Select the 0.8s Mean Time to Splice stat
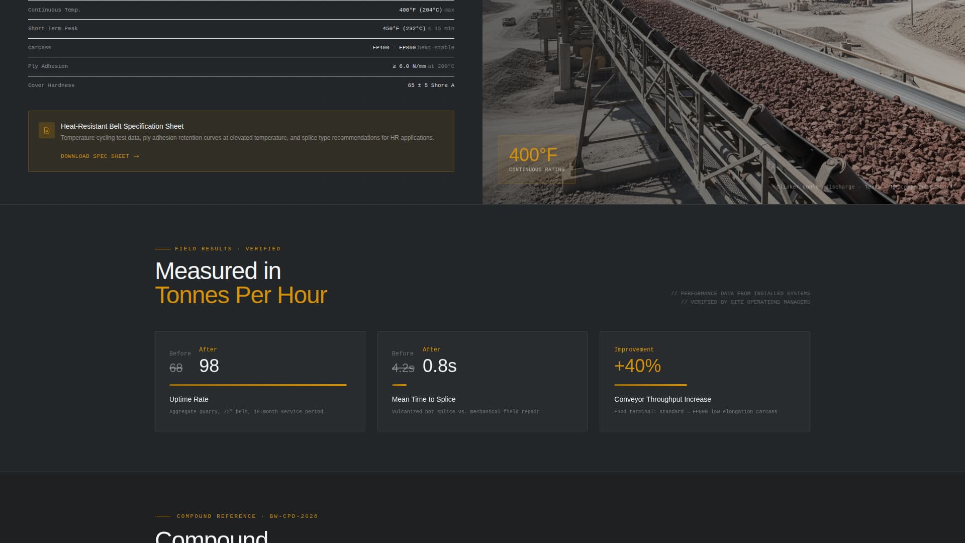965x543 pixels. point(482,381)
